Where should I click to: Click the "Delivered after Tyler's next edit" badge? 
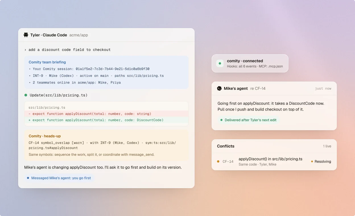click(x=249, y=120)
